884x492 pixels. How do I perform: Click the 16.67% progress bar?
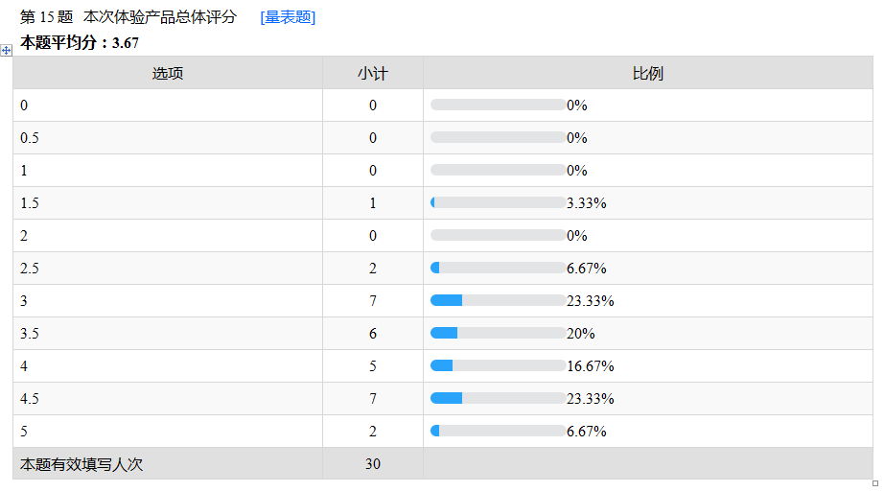tap(498, 366)
